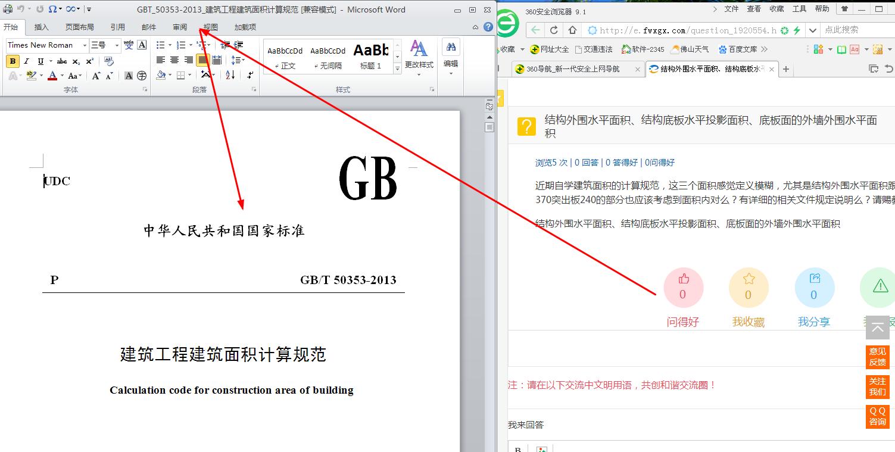895x452 pixels.
Task: Open browser address bar history dropdown
Action: pyautogui.click(x=813, y=30)
